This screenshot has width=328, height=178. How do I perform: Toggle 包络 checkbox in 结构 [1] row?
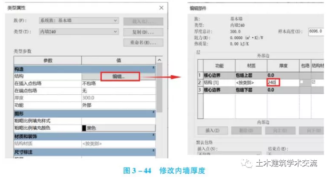[302, 82]
